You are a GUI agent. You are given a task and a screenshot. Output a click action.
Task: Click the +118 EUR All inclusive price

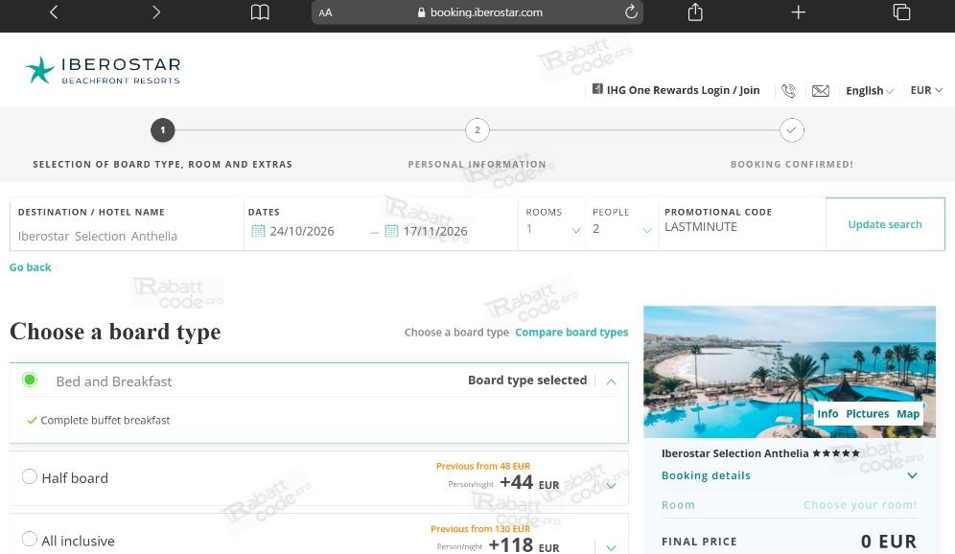tap(524, 545)
